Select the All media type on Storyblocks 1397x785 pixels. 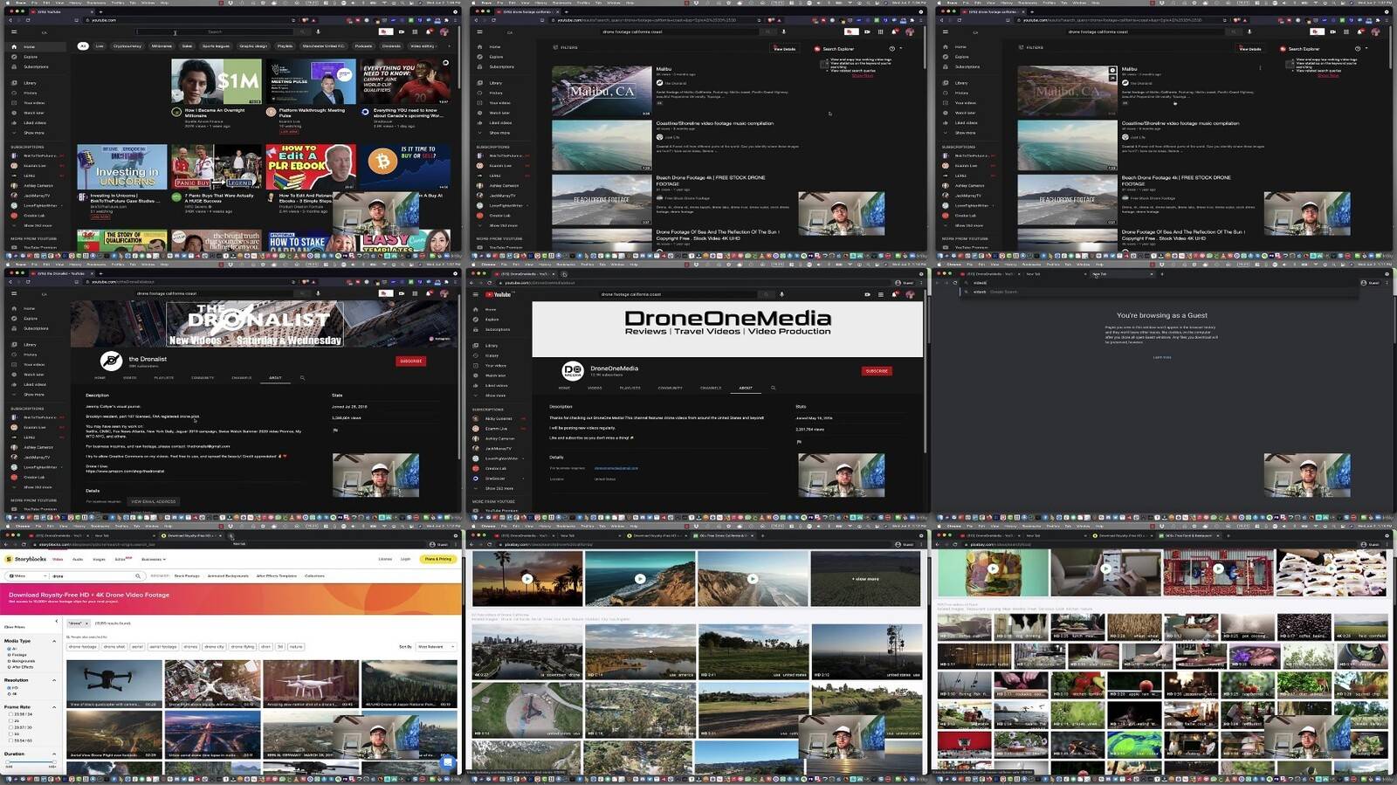pyautogui.click(x=9, y=649)
